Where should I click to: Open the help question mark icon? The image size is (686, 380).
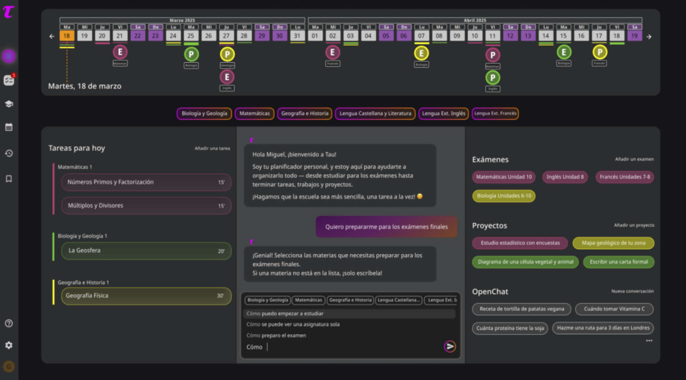(9, 323)
